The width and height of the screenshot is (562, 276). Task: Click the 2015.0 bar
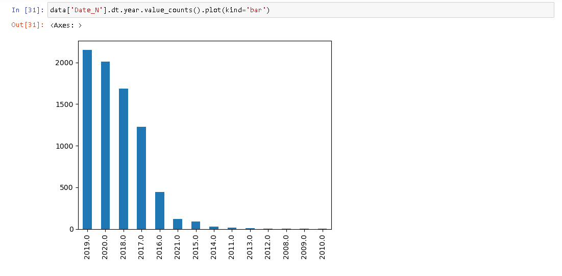click(x=196, y=226)
